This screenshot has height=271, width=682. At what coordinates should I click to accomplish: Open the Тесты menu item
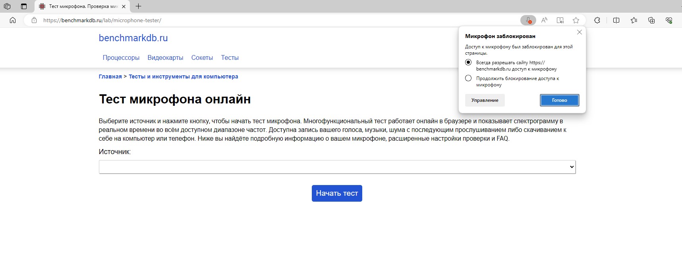pyautogui.click(x=230, y=57)
